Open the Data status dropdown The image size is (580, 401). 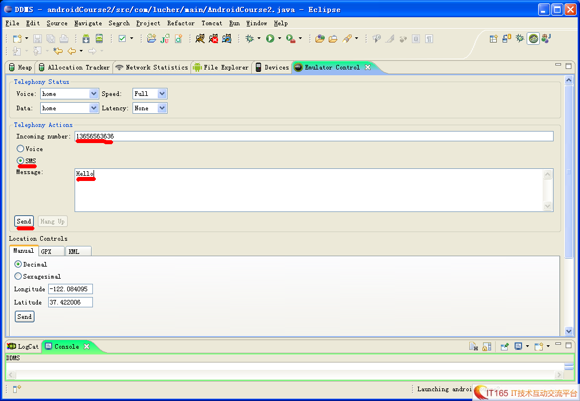pyautogui.click(x=94, y=108)
